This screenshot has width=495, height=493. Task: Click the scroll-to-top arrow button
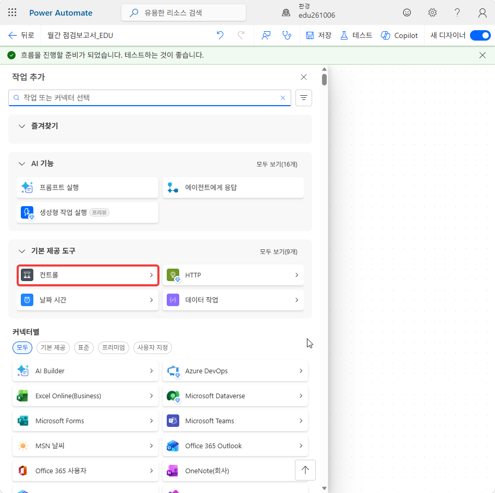pos(305,470)
